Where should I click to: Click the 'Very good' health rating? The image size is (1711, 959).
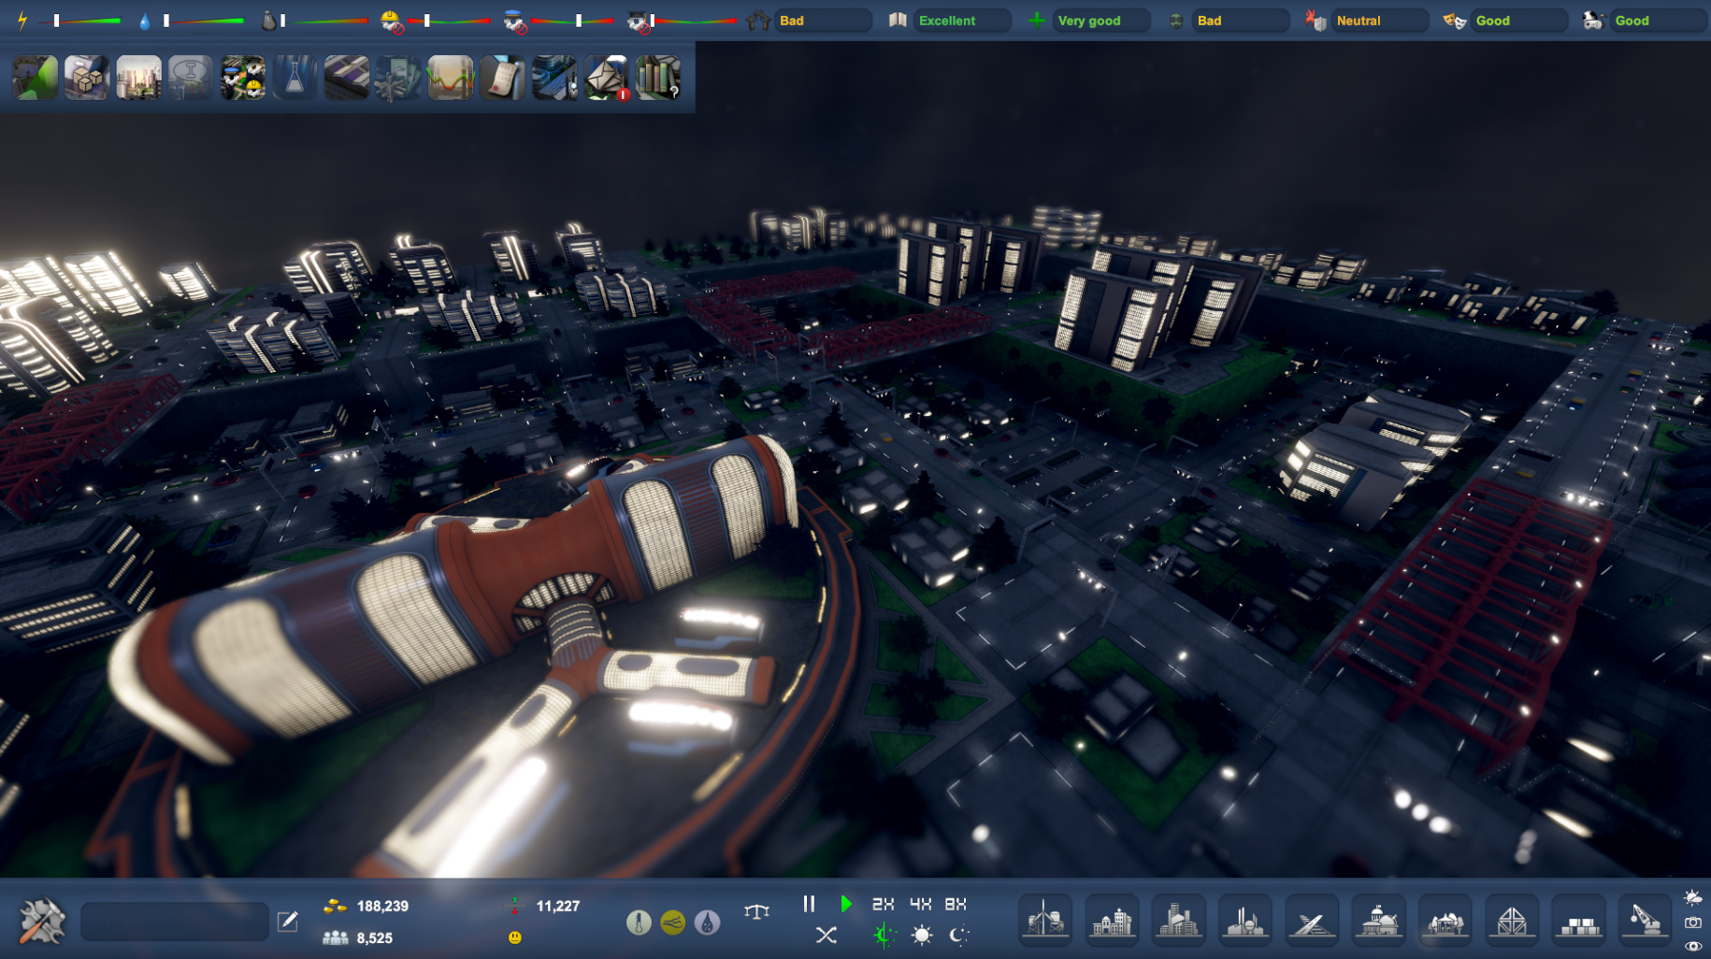[x=1100, y=21]
